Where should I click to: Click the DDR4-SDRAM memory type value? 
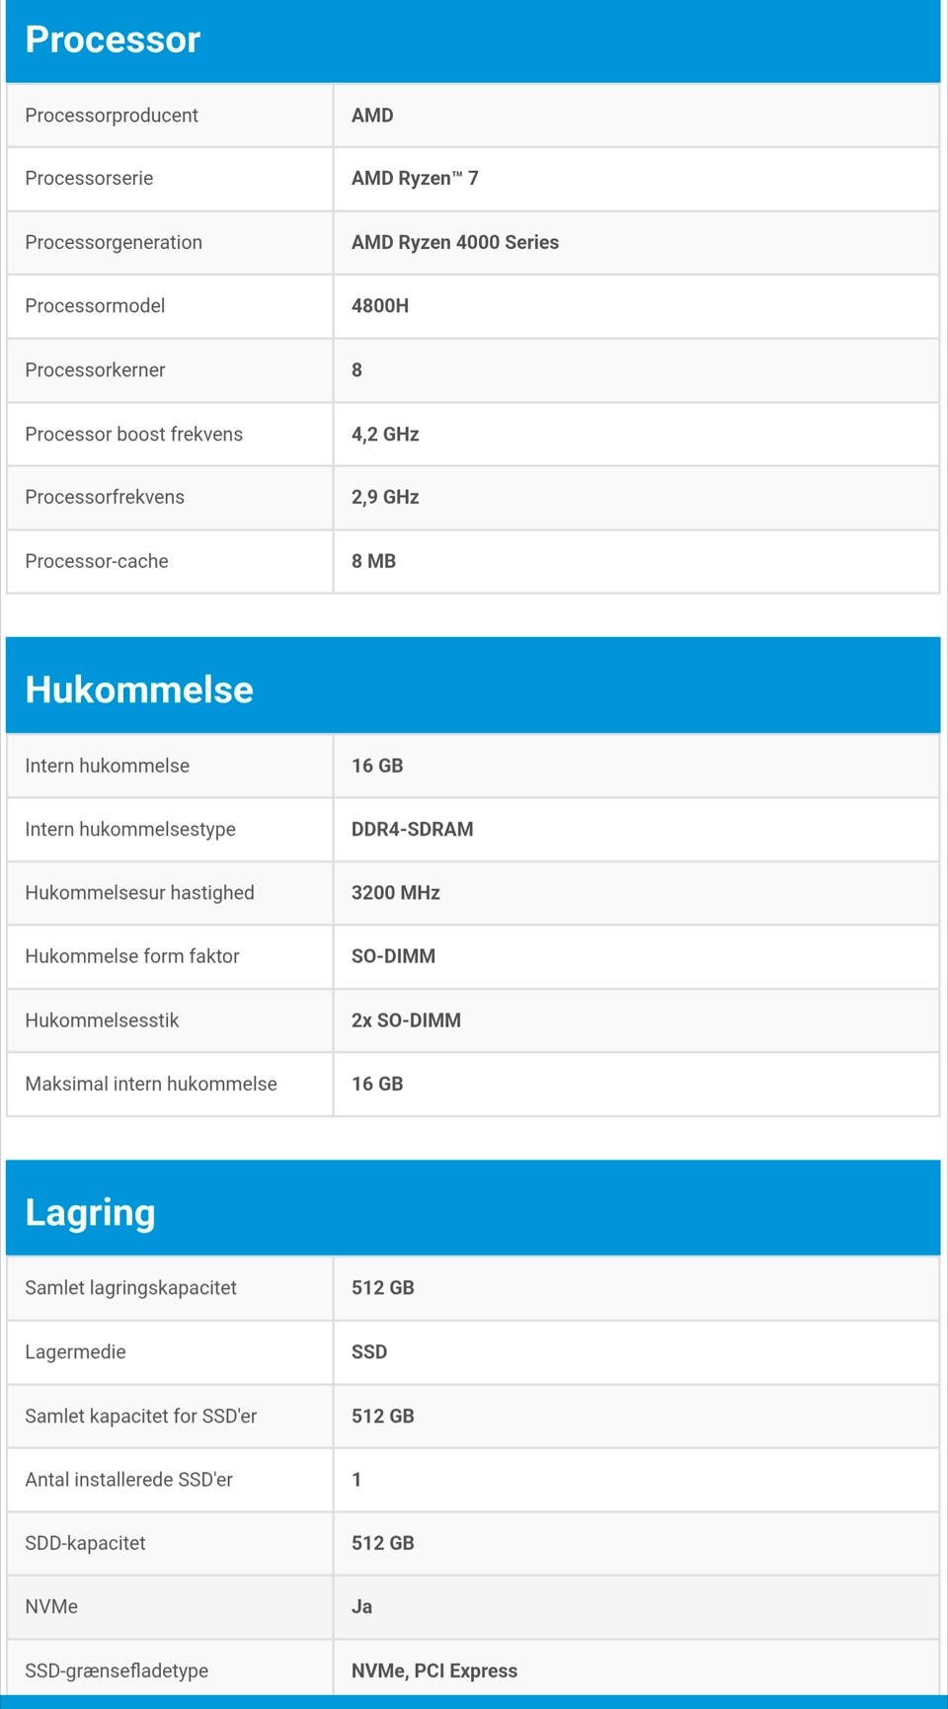click(x=413, y=830)
